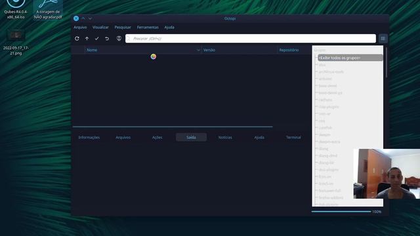Close the Octopi window
The width and height of the screenshot is (420, 236).
(76, 18)
